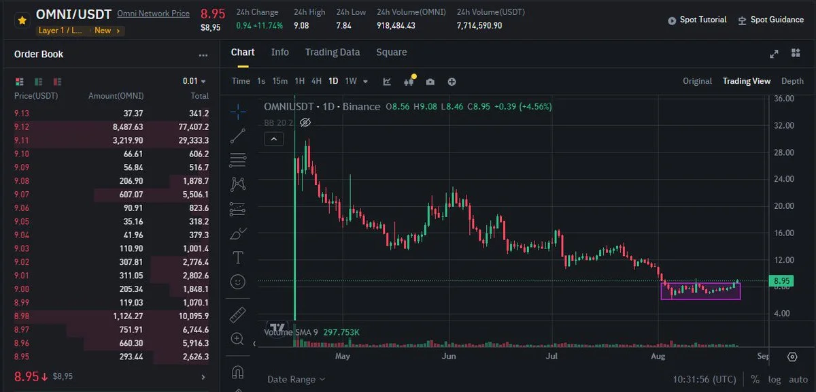Click the 8.95 current price label on axis
Screen dimensions: 816x392
pyautogui.click(x=781, y=280)
